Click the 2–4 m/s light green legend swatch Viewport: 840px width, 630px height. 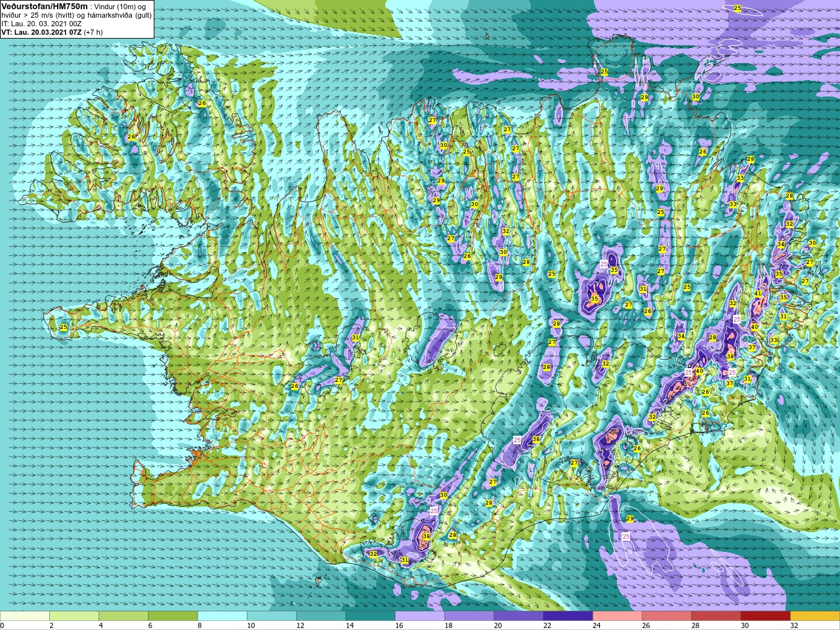coord(74,616)
